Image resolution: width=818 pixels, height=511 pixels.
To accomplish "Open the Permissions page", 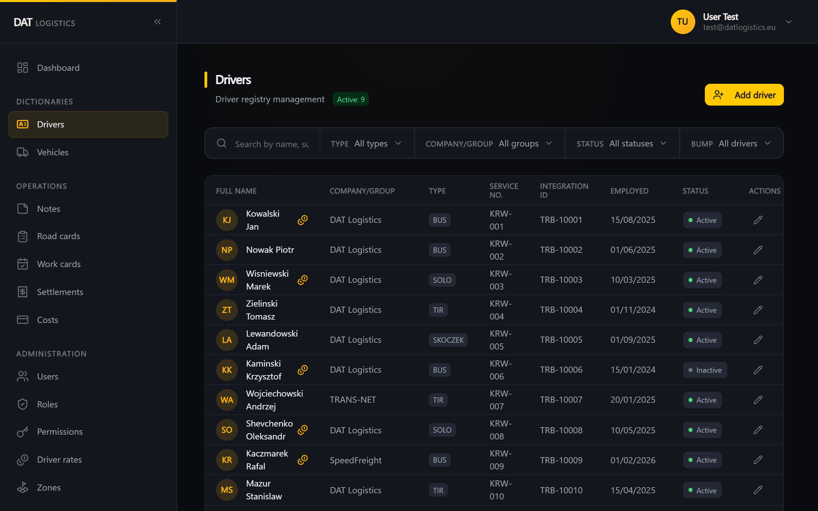I will (88, 432).
